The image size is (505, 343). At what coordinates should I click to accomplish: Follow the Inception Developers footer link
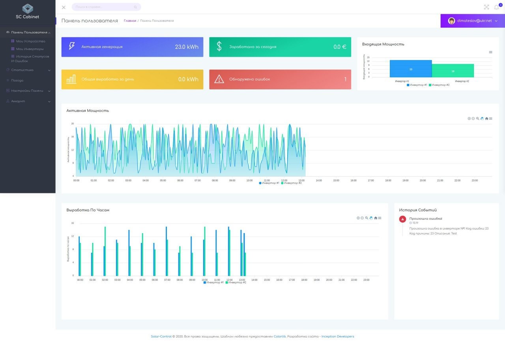click(x=337, y=336)
